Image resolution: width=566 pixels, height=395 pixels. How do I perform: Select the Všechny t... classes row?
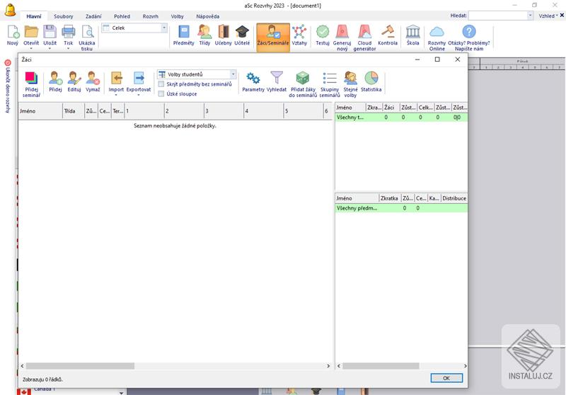click(401, 118)
